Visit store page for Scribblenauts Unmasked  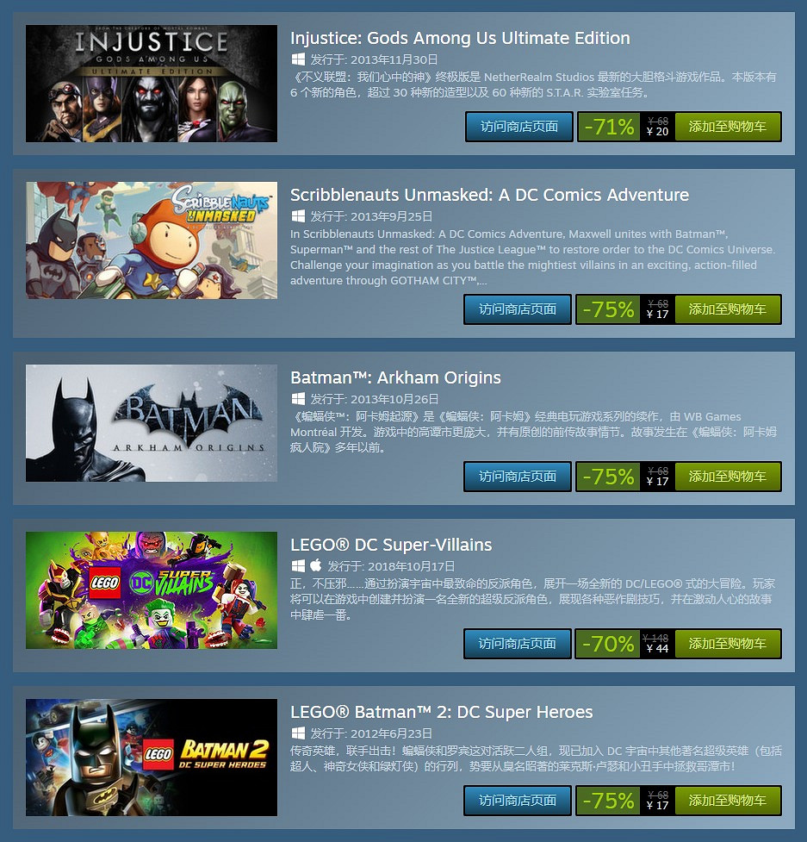(x=518, y=309)
